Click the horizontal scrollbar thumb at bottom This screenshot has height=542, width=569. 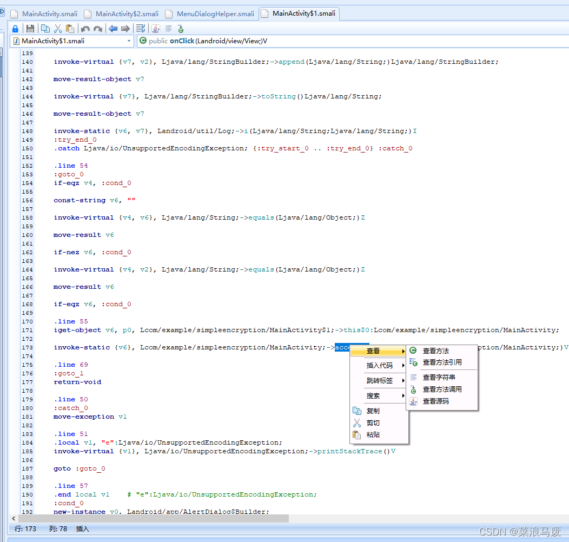click(x=153, y=518)
